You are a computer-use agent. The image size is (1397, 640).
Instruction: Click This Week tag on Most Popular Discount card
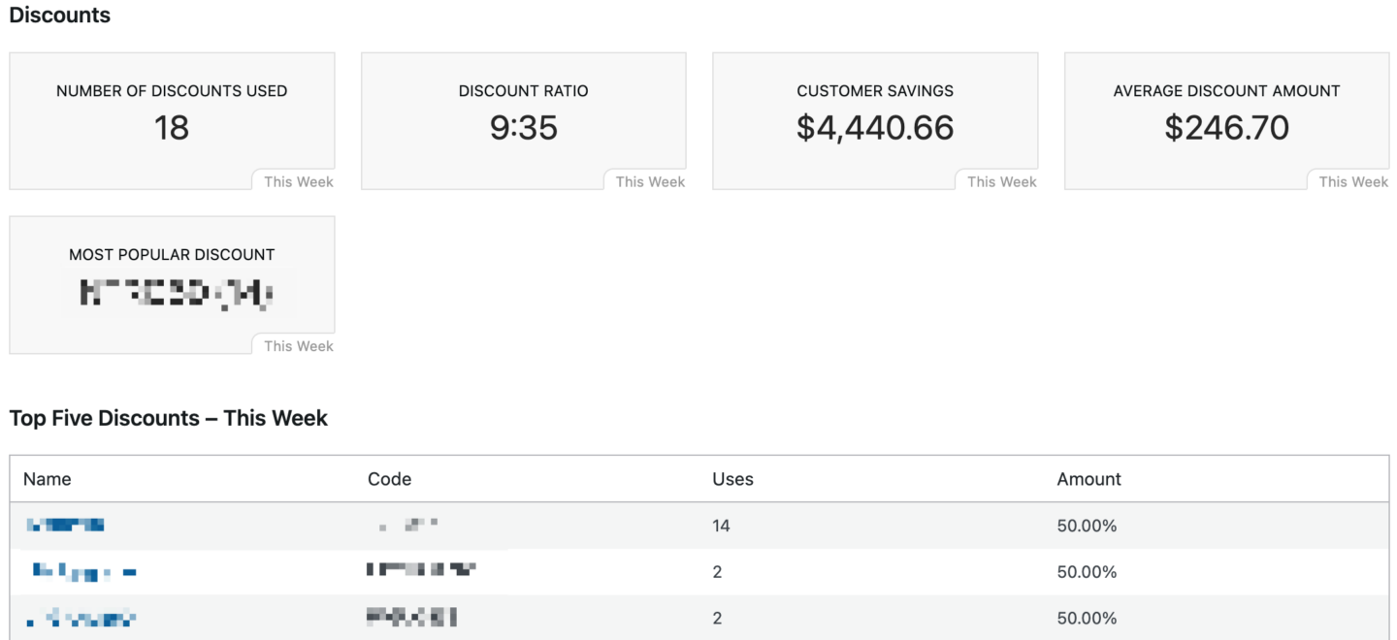click(x=296, y=345)
